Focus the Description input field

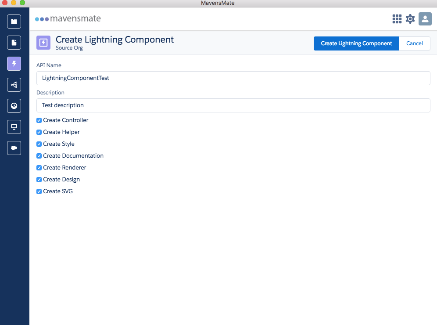click(x=233, y=105)
